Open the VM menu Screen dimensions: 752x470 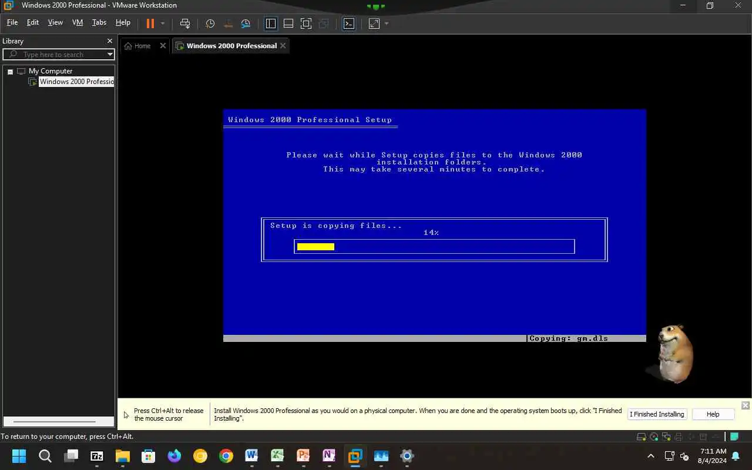point(78,22)
